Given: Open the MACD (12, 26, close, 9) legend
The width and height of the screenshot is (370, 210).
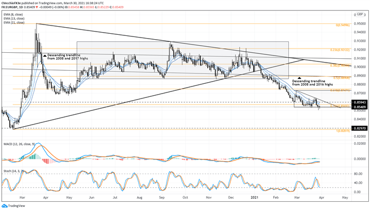Looking at the screenshot, I should 20,144.
